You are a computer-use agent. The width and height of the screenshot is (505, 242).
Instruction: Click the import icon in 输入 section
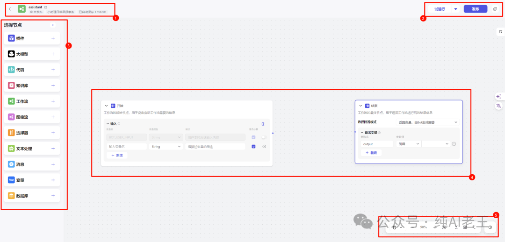coord(263,124)
